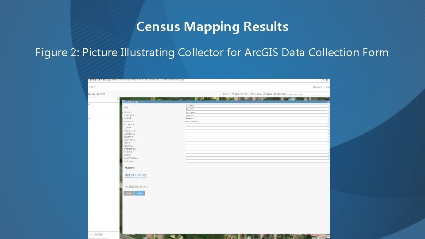Click the map address search field
This screenshot has height=239, width=425.
pyautogui.click(x=308, y=94)
